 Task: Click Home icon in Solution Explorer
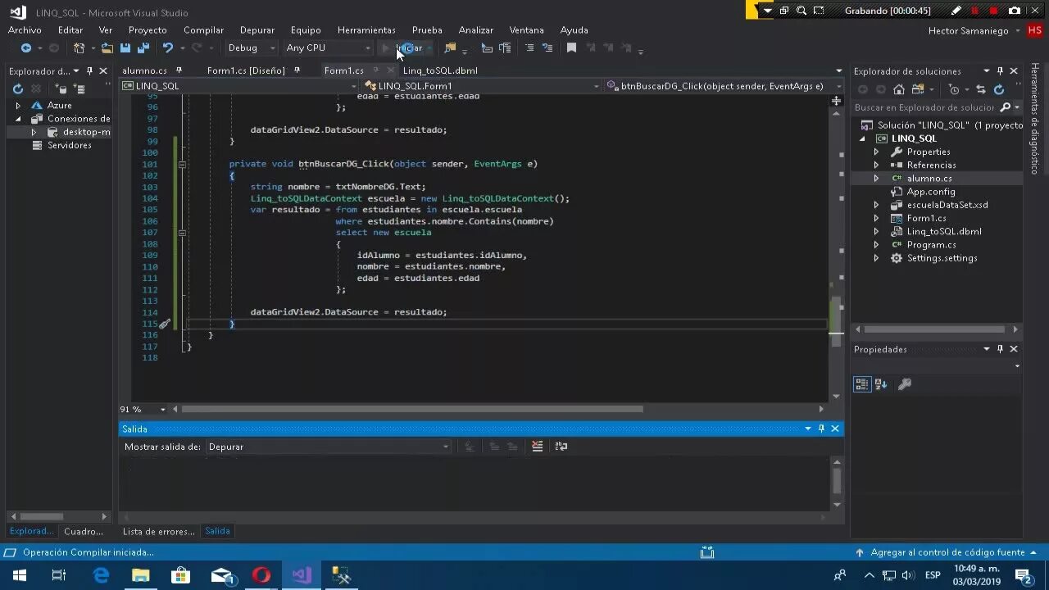pos(899,89)
